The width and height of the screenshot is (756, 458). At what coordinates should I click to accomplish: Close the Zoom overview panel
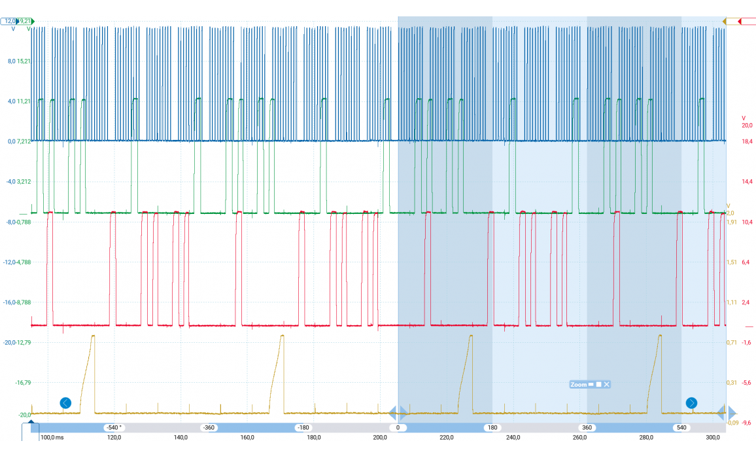606,385
